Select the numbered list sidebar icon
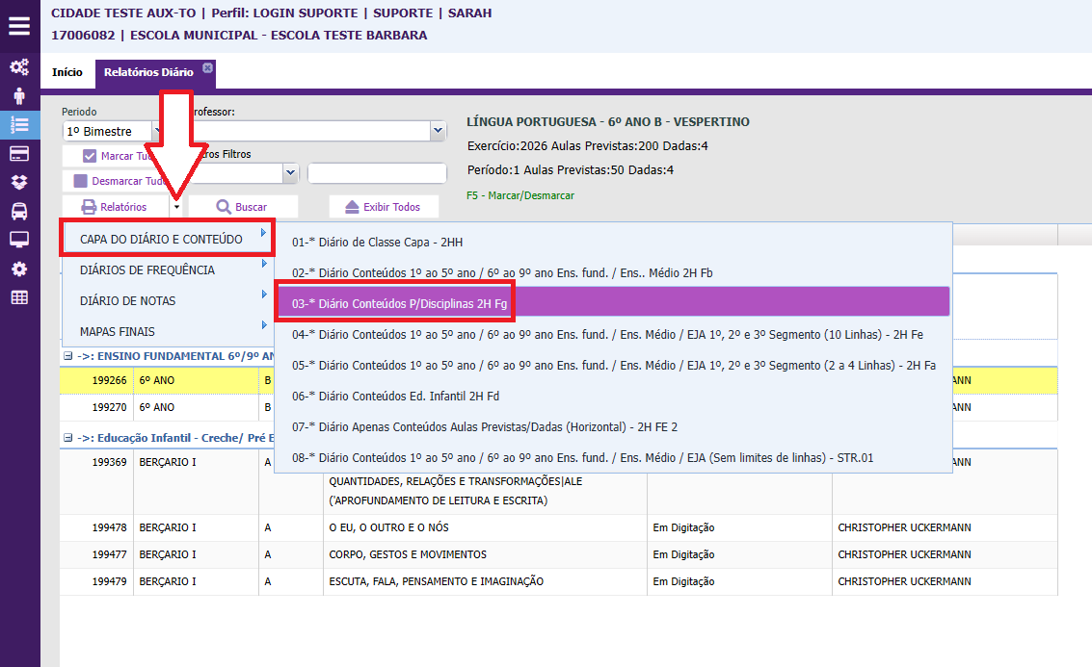This screenshot has width=1092, height=667. pos(19,125)
